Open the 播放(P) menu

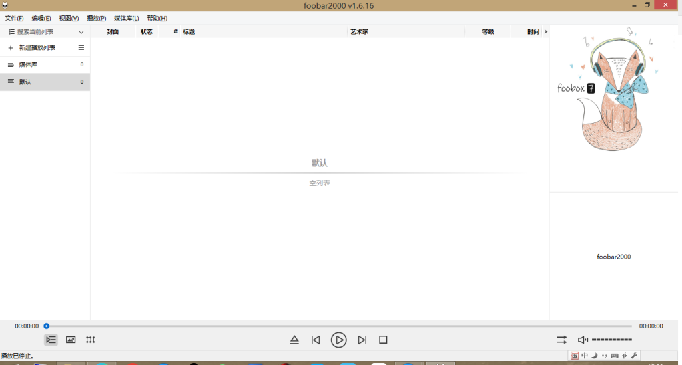pos(96,18)
